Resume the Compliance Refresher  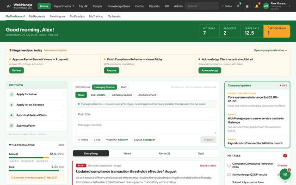(111, 70)
